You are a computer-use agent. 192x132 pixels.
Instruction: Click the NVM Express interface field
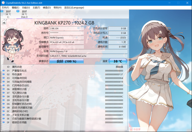67,38
